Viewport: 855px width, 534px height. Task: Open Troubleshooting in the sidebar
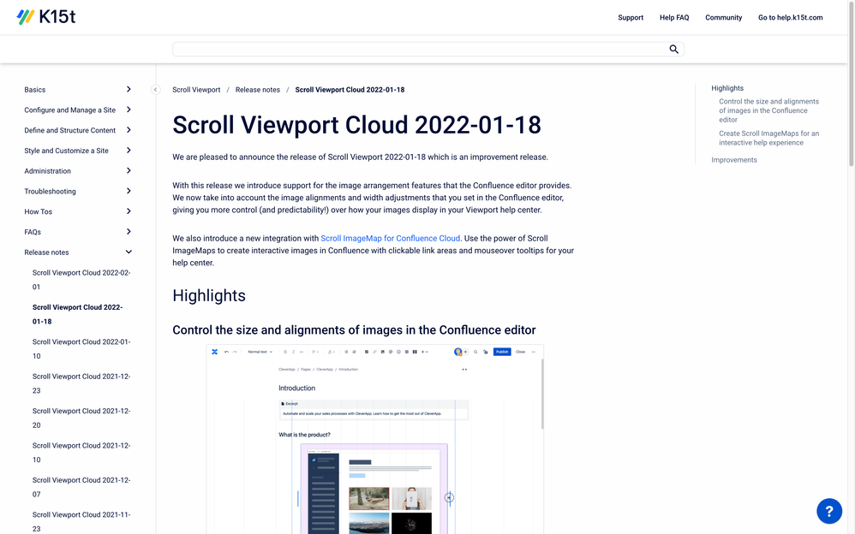50,191
